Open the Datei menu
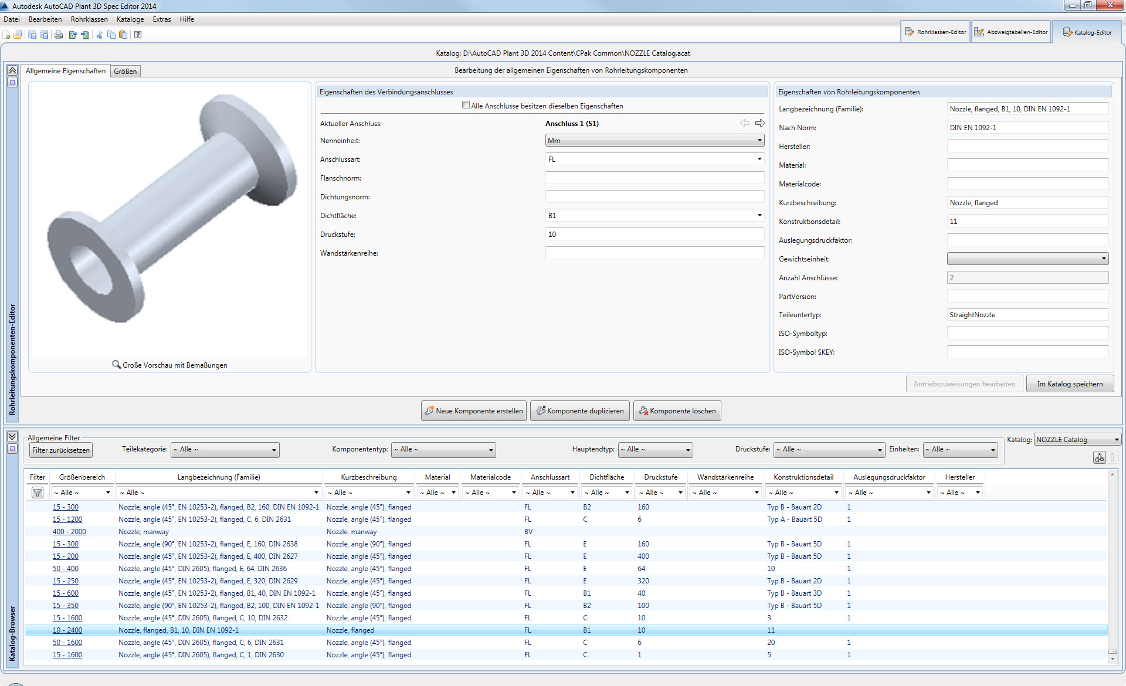The width and height of the screenshot is (1126, 686). (x=12, y=19)
